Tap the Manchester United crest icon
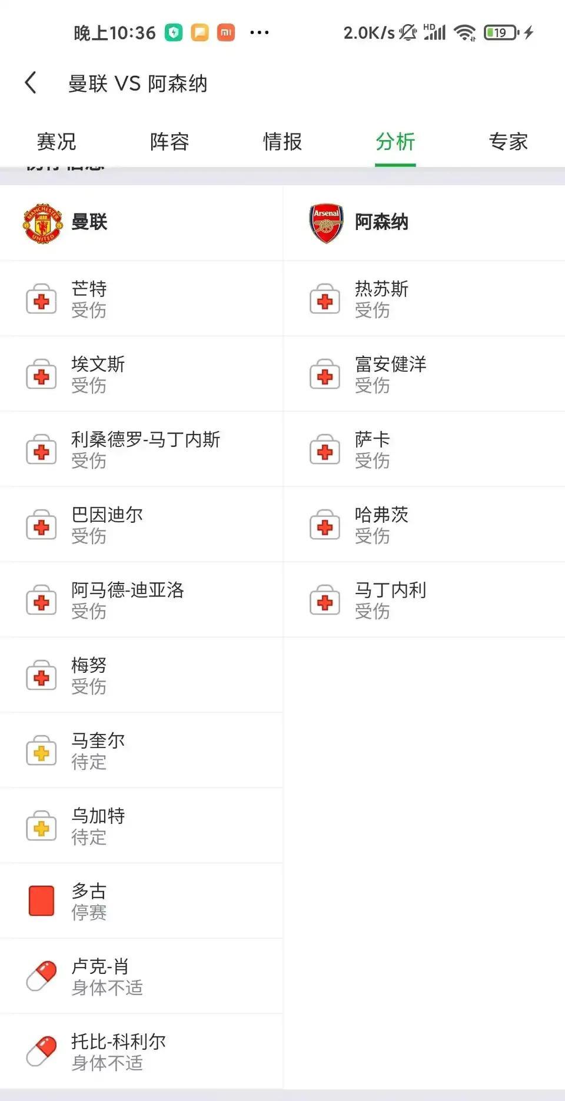Image resolution: width=565 pixels, height=1101 pixels. tap(42, 223)
